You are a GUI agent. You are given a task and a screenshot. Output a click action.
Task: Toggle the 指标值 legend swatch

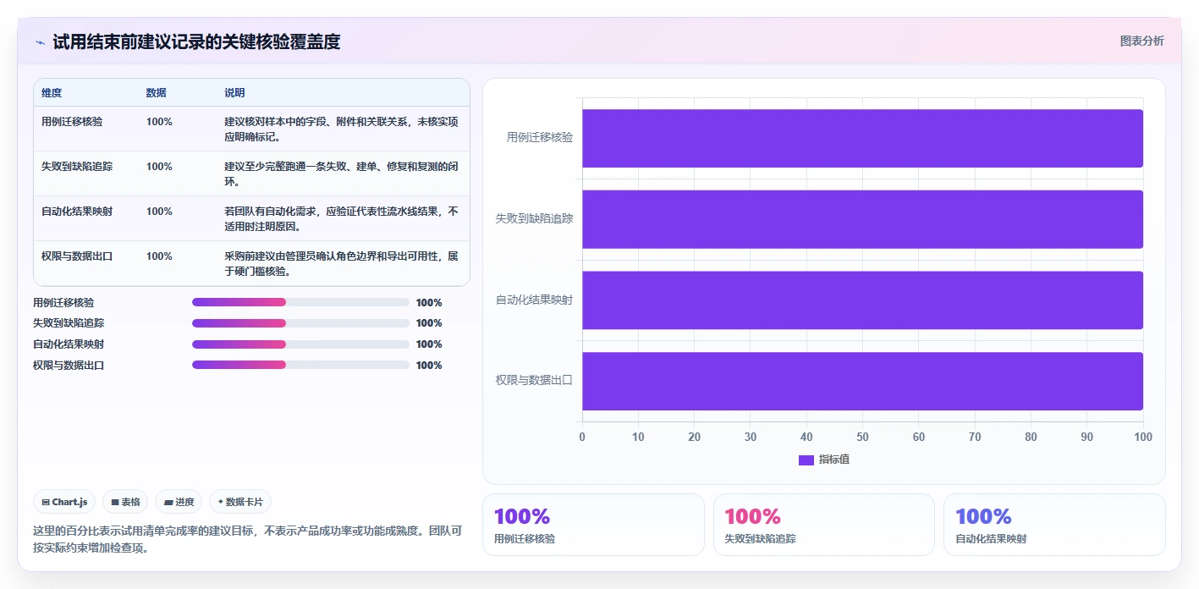coord(806,460)
